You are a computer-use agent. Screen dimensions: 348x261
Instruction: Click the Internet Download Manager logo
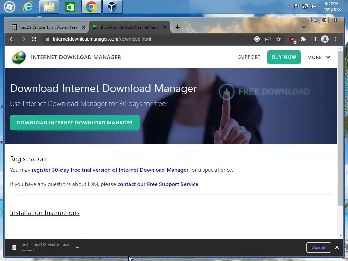[19, 57]
